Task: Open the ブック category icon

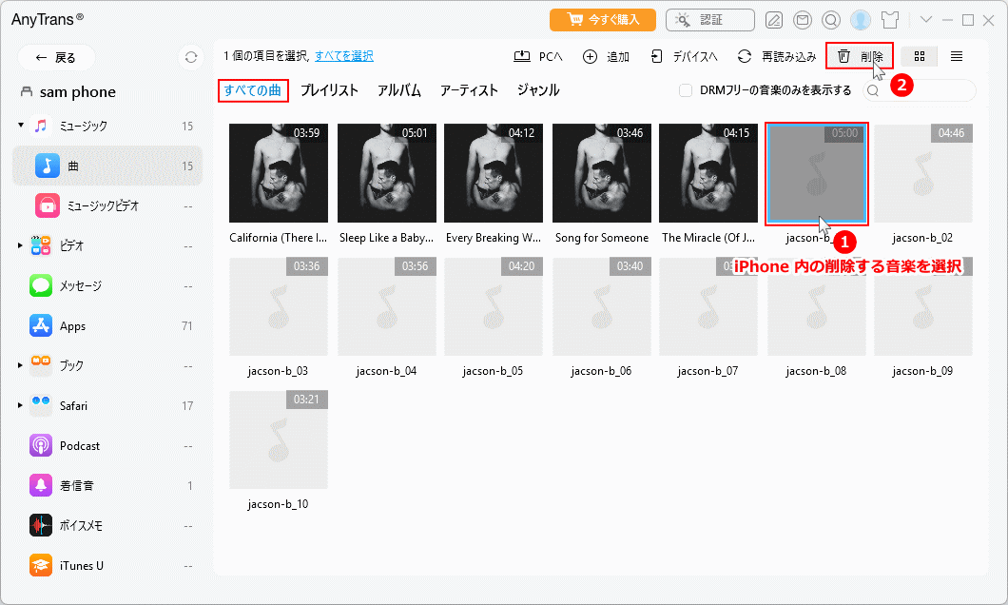Action: coord(41,365)
